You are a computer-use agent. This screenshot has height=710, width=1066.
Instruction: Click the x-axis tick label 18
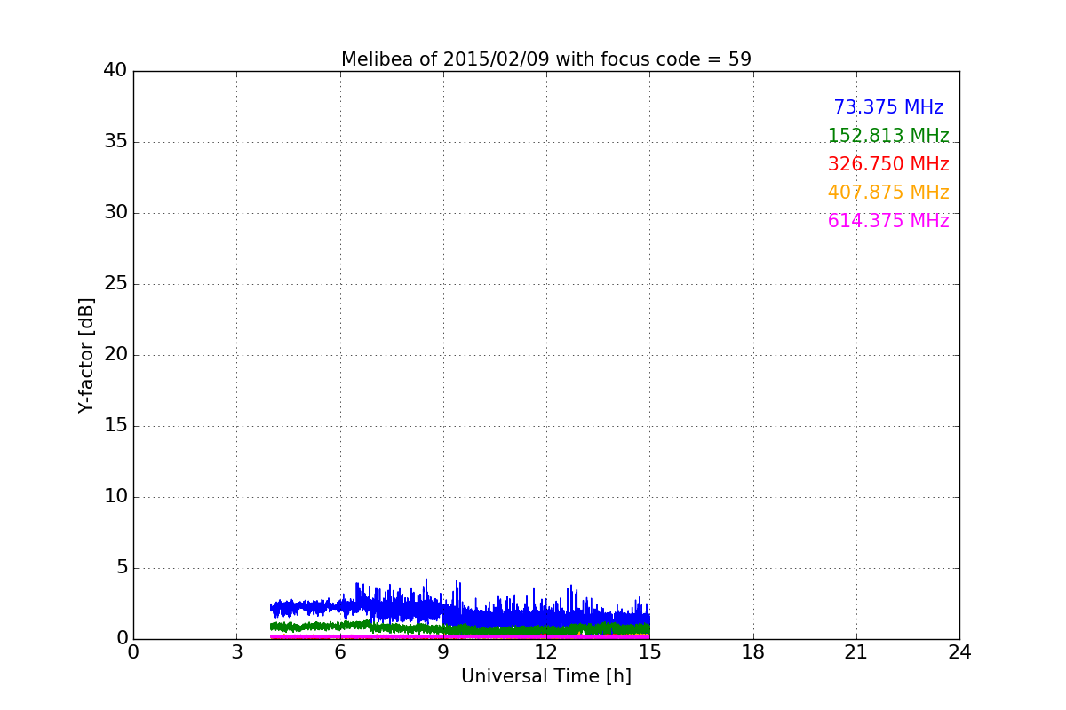[753, 652]
